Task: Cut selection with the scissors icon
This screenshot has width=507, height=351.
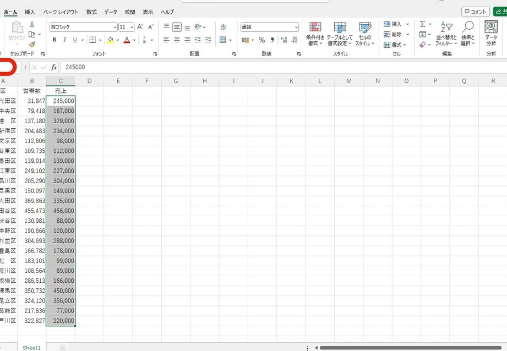Action: click(32, 25)
